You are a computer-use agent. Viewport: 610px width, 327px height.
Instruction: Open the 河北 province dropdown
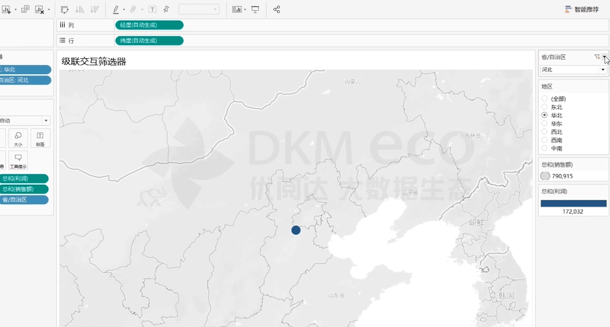603,70
